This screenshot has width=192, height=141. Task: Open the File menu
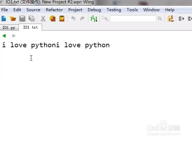click(5, 10)
